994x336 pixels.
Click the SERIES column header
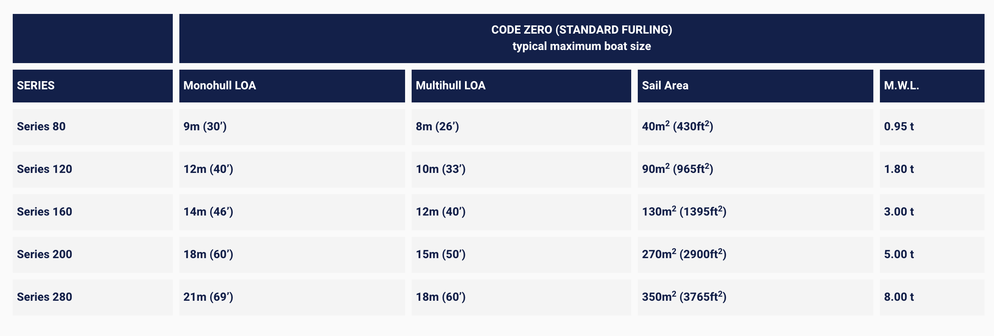36,86
